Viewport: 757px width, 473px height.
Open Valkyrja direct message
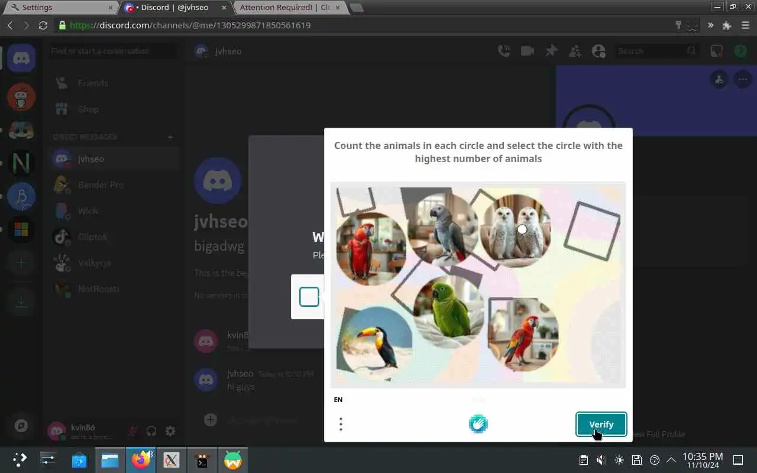click(x=113, y=263)
